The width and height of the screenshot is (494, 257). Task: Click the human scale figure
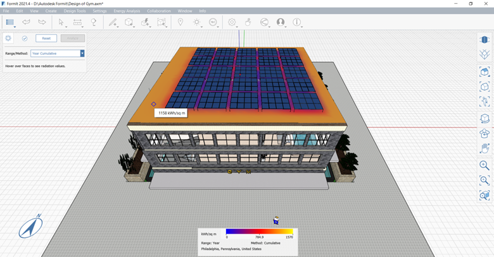(276, 220)
